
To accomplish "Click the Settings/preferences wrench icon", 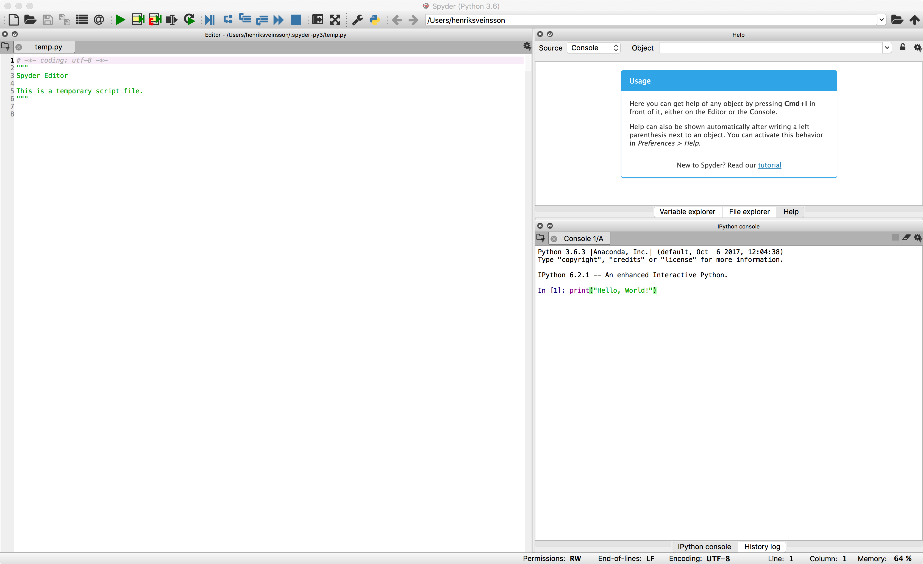I will [x=357, y=20].
